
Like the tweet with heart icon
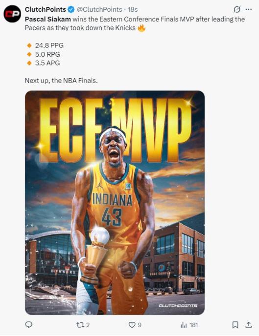click(x=132, y=325)
